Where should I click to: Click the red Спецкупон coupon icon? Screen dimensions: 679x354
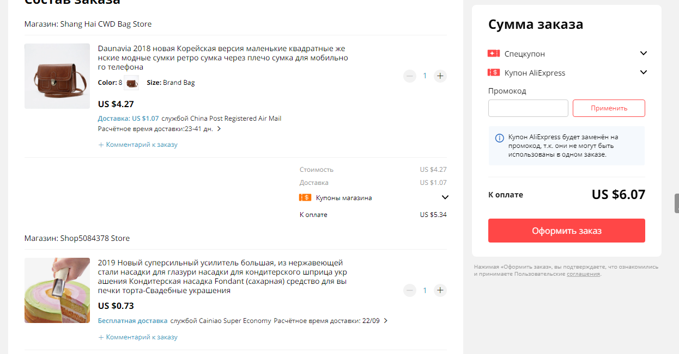494,53
